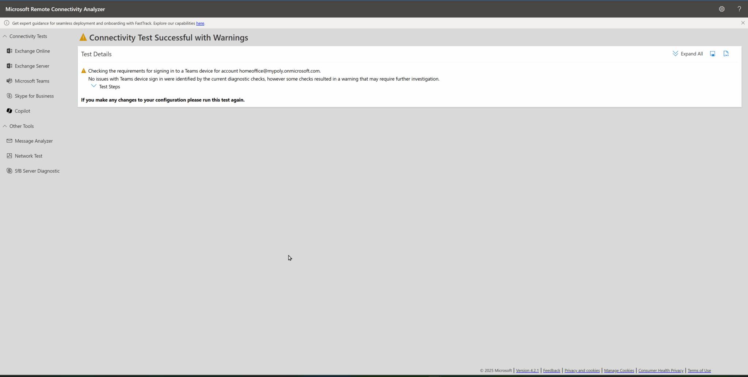
Task: Open the Privacy and cookies page
Action: [x=582, y=370]
